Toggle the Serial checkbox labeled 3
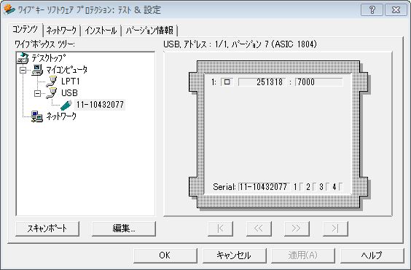This screenshot has width=411, height=270. point(328,187)
